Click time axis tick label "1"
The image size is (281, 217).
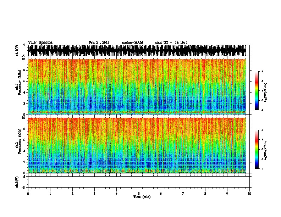tap(50, 194)
